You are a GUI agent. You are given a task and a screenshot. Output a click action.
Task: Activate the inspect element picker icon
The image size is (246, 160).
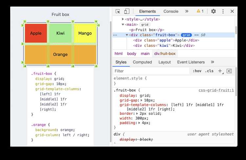(118, 11)
